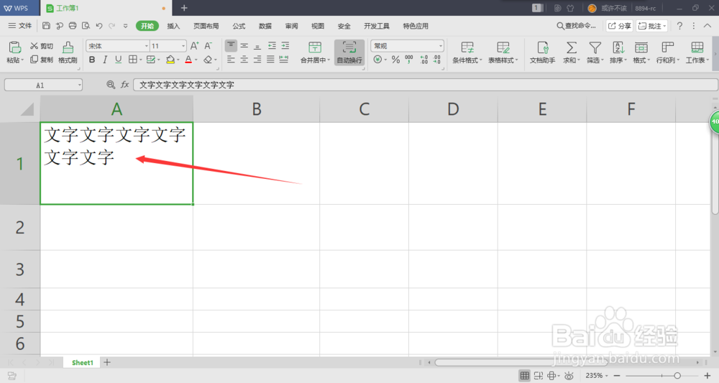Click the zoom slider handle in status bar

[x=677, y=376]
